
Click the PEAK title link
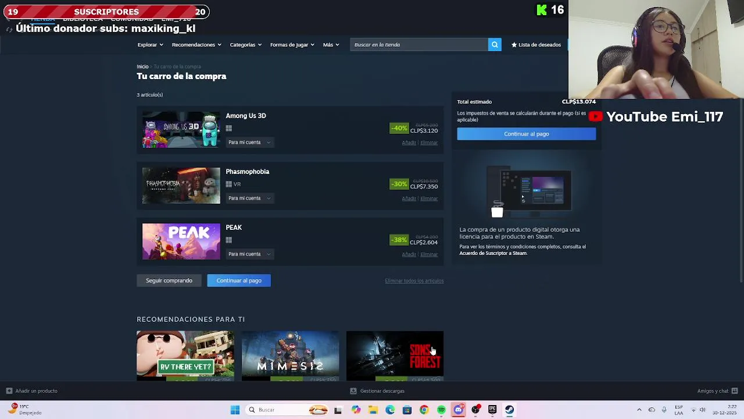point(234,228)
